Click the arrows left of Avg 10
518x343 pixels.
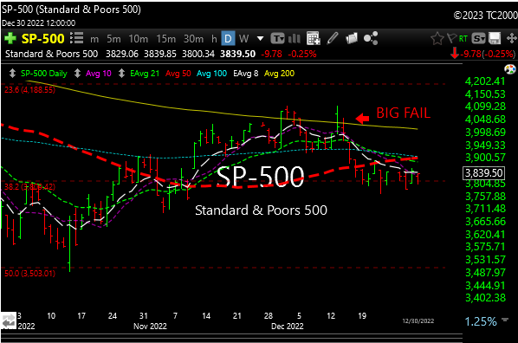pyautogui.click(x=77, y=74)
